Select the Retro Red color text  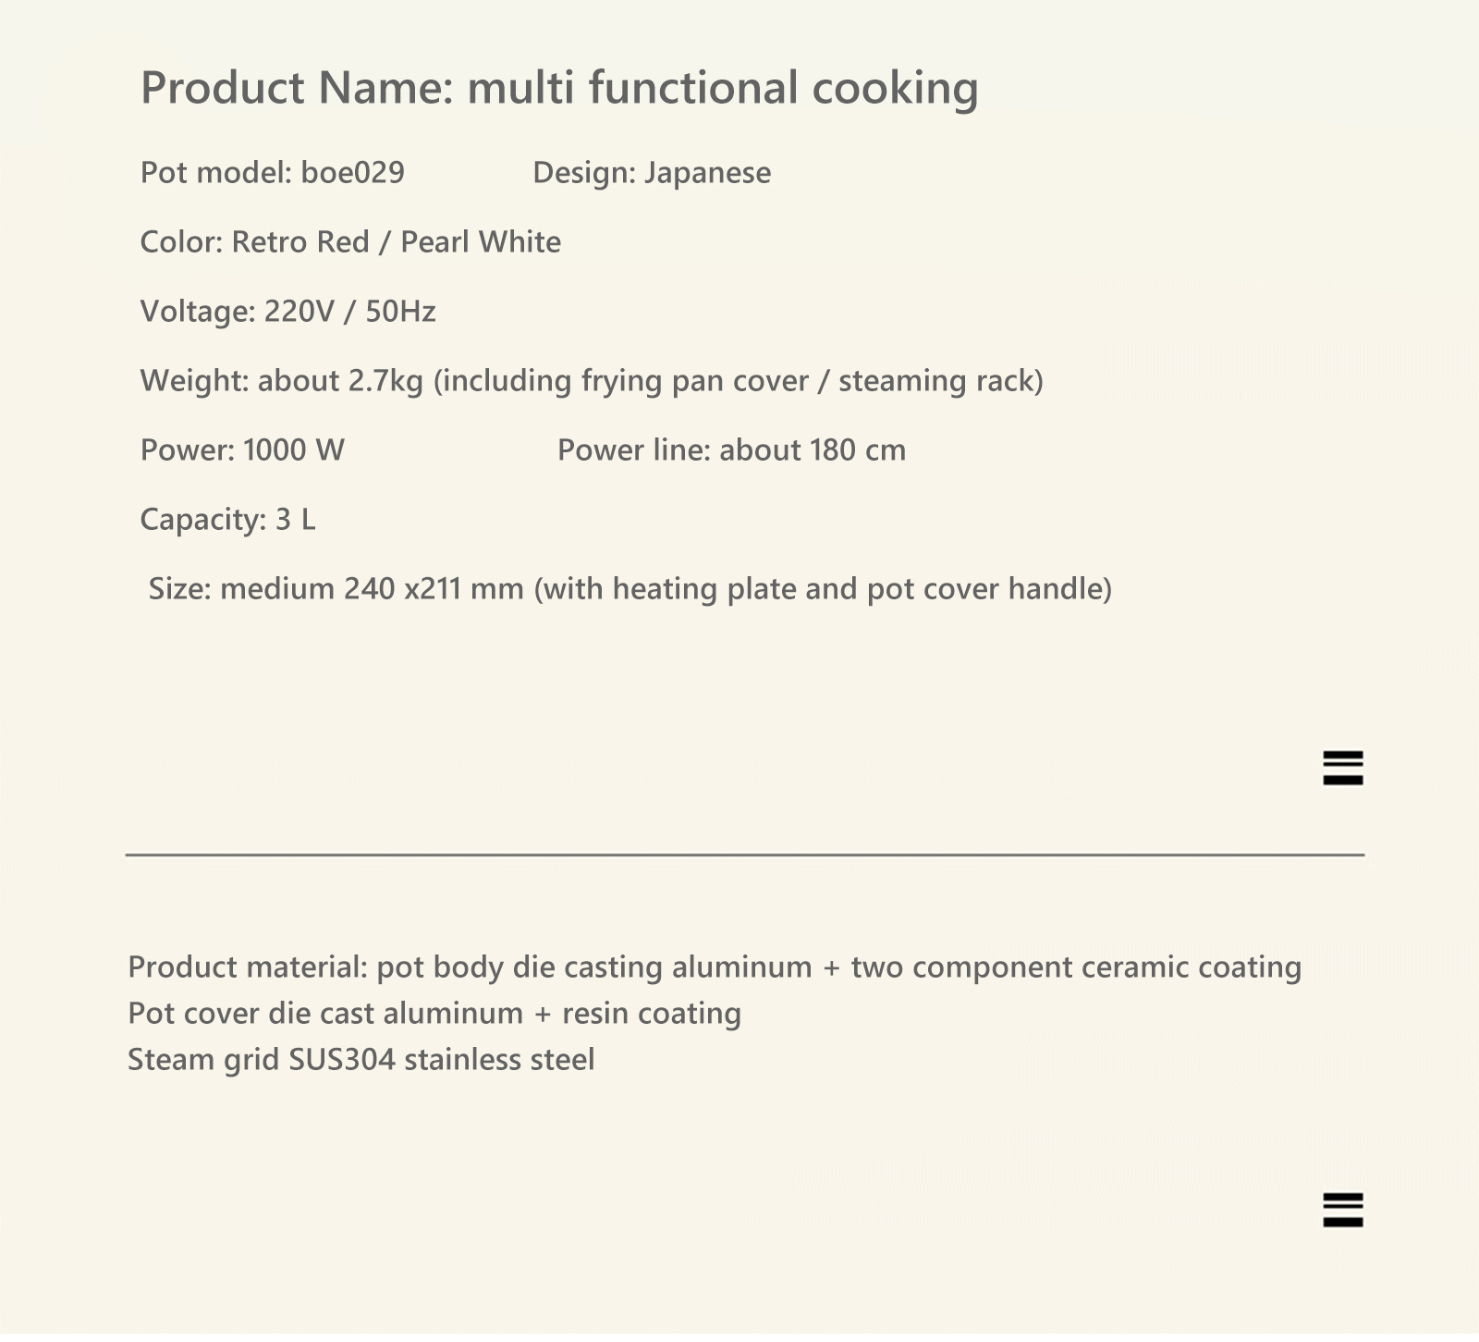click(299, 242)
